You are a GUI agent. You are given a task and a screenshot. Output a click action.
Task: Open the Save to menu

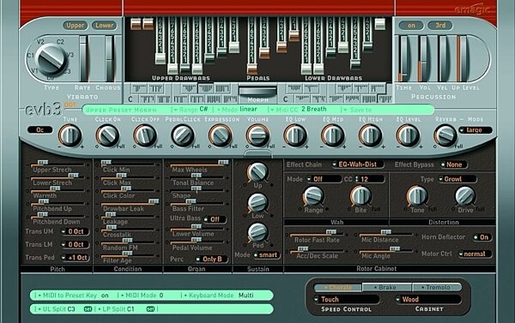click(358, 110)
